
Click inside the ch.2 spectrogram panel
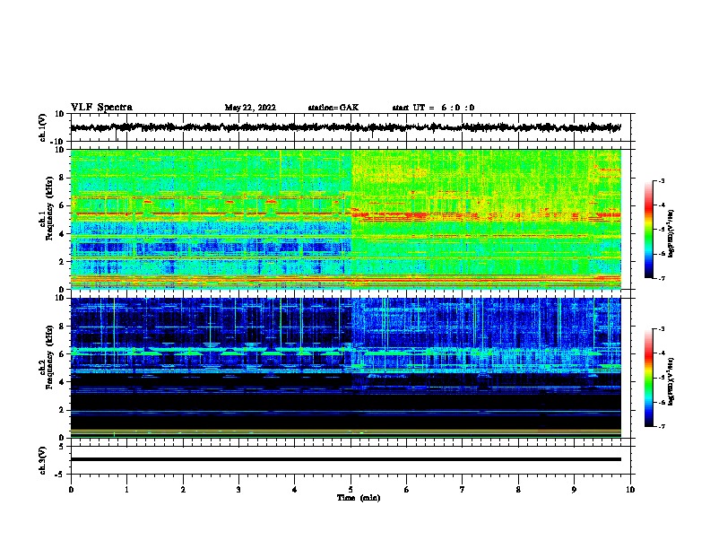(345, 368)
